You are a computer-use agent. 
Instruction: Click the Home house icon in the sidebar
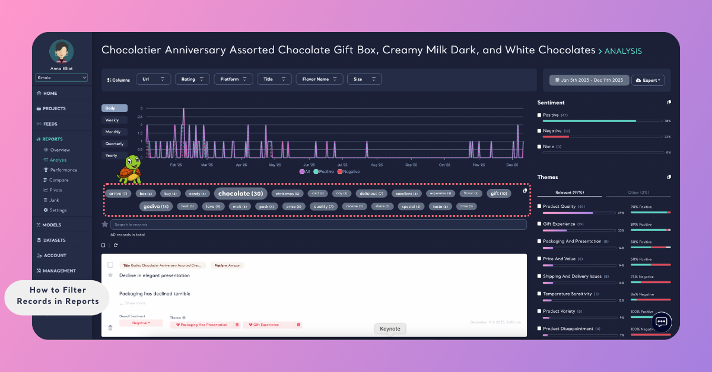[39, 94]
